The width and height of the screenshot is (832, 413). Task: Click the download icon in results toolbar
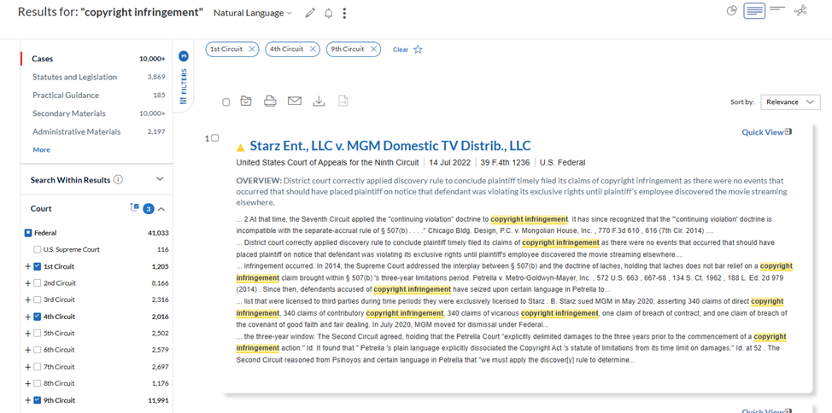pyautogui.click(x=319, y=102)
